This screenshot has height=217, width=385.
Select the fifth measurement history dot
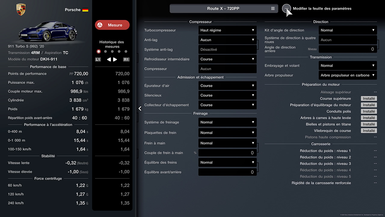point(126,52)
